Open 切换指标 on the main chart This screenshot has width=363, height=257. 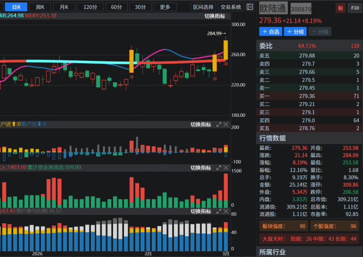point(214,16)
